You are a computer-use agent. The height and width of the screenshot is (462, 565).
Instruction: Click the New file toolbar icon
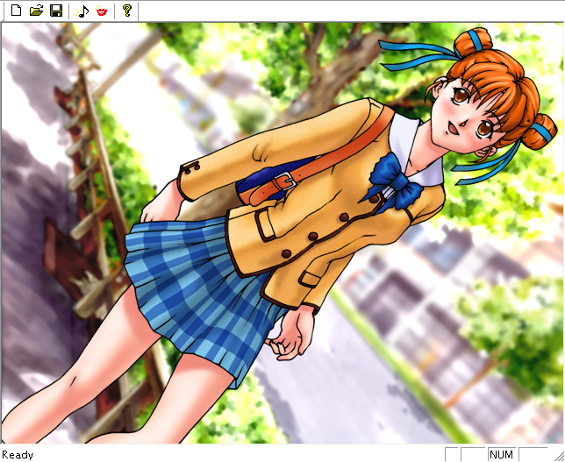[16, 11]
